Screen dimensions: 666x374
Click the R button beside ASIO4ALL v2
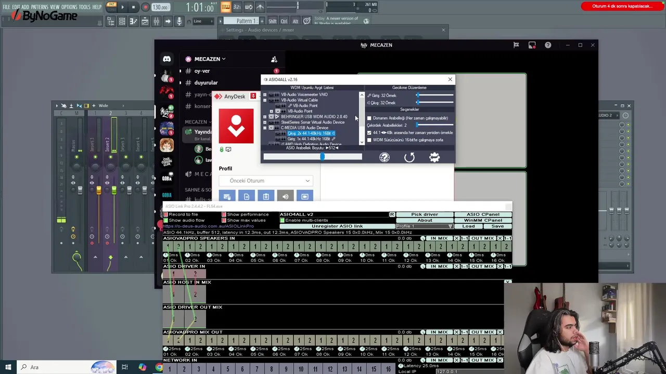coord(392,215)
